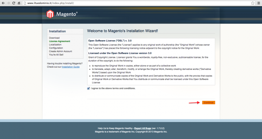Reload the page with the refresh icon
This screenshot has height=139, width=262.
coord(14,3)
